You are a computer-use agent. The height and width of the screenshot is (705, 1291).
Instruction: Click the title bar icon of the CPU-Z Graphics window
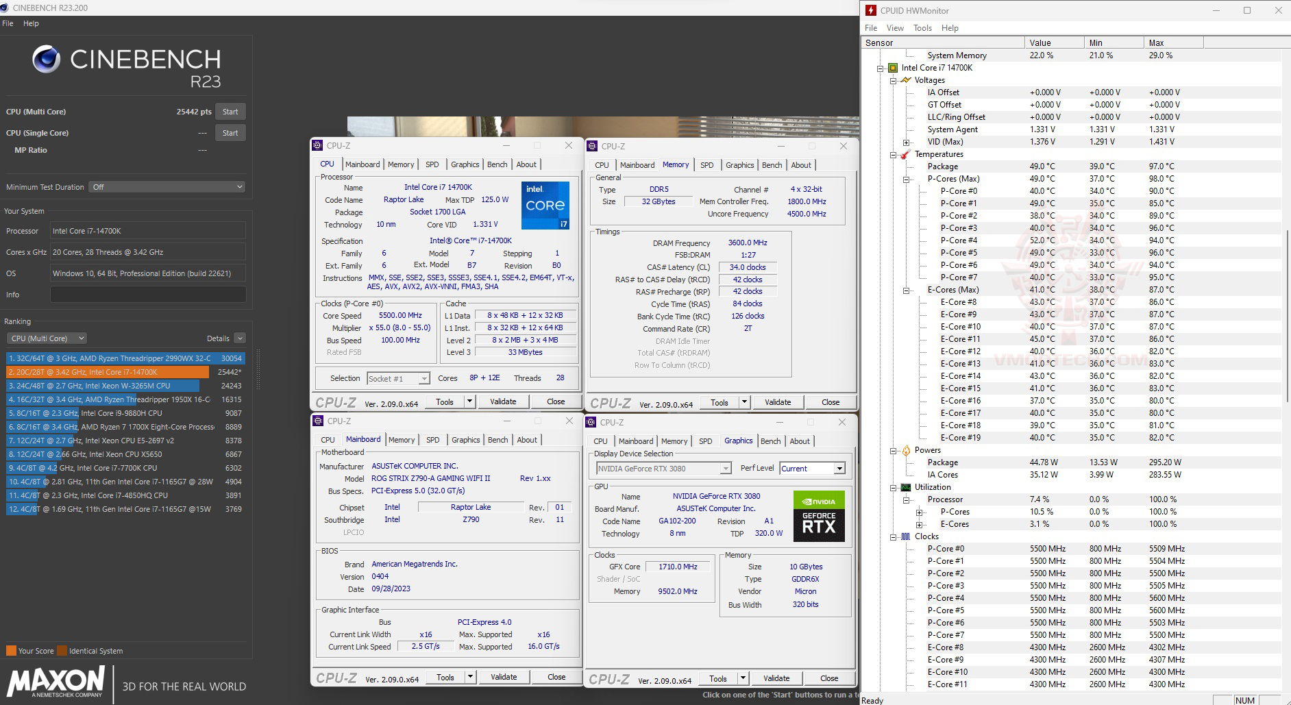(x=591, y=422)
